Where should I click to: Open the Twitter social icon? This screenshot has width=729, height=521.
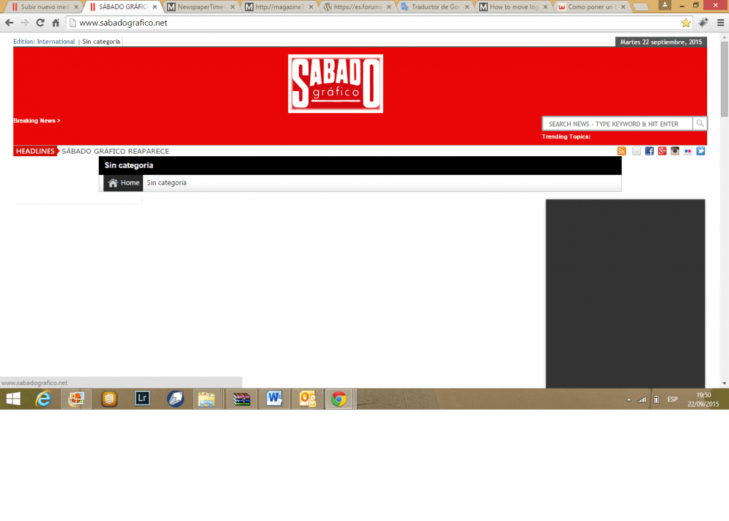[x=701, y=151]
